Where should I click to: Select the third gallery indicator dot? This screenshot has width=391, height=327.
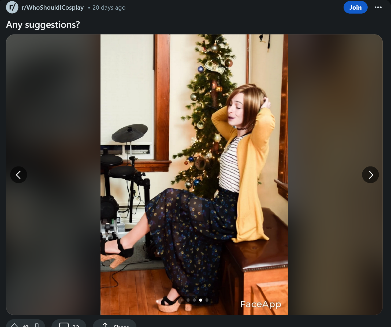[194, 300]
